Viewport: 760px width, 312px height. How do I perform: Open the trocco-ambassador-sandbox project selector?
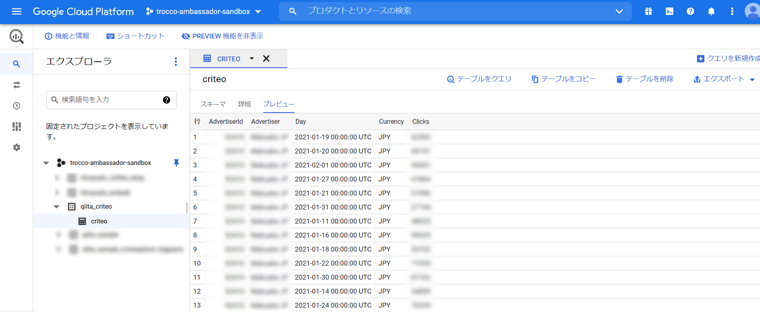click(x=204, y=11)
